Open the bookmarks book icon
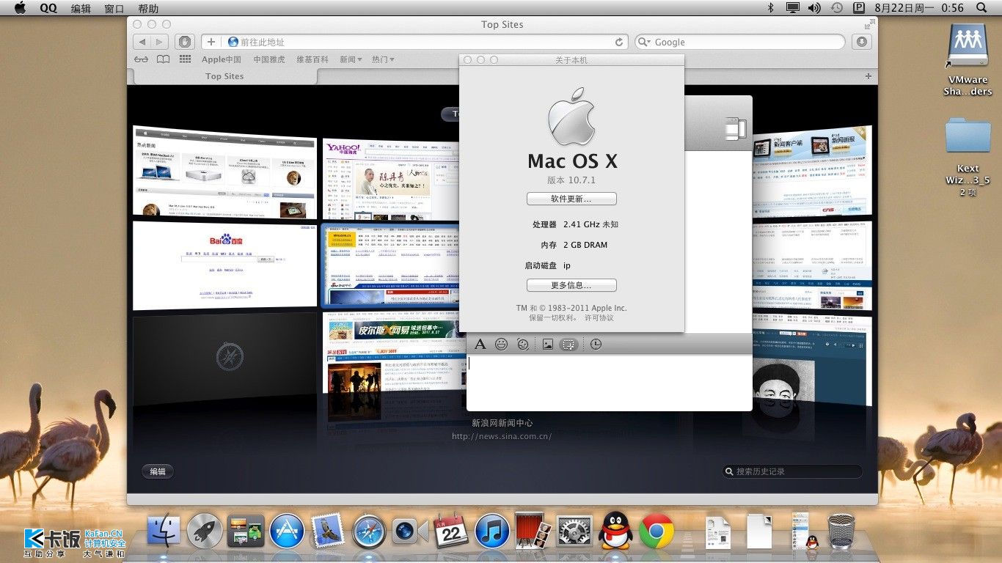Viewport: 1002px width, 563px height. click(163, 59)
